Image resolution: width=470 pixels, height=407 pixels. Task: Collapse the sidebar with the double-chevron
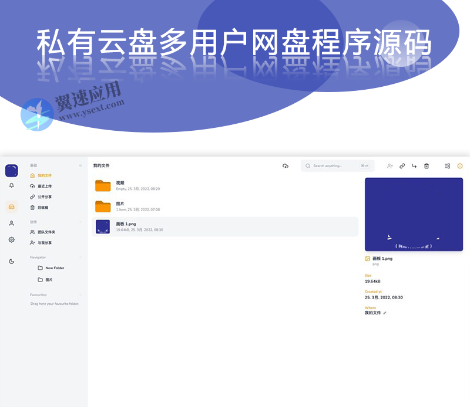click(80, 165)
